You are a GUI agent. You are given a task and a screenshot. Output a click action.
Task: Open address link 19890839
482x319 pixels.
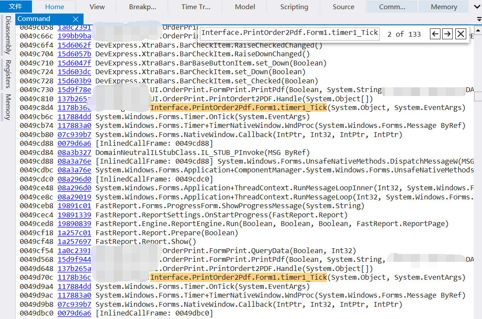(x=74, y=224)
